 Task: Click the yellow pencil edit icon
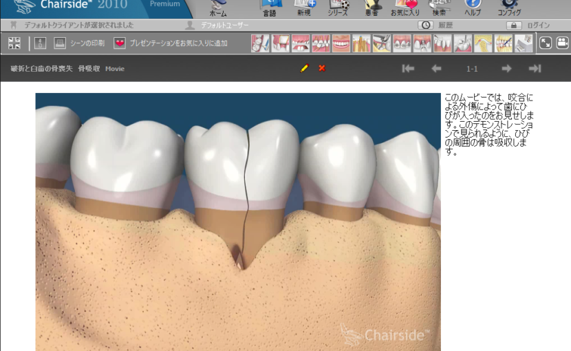coord(304,68)
